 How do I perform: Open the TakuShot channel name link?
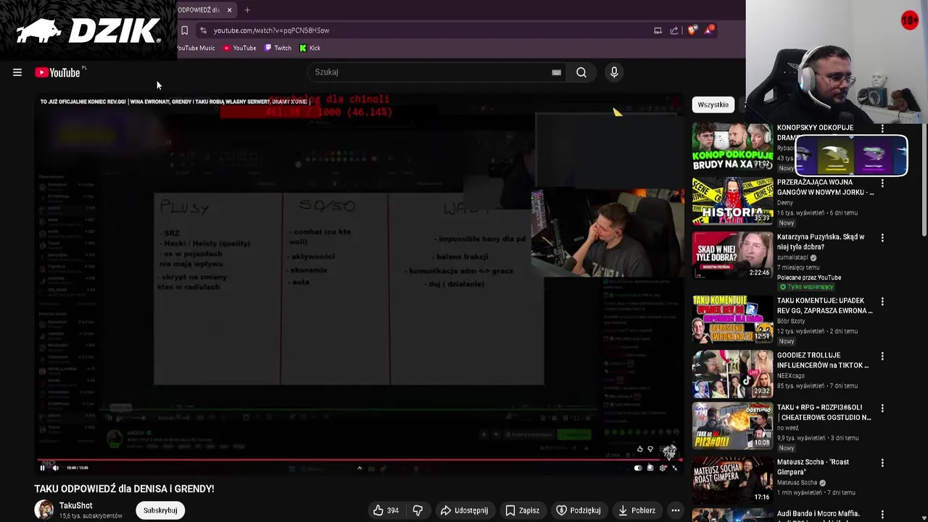tap(76, 505)
